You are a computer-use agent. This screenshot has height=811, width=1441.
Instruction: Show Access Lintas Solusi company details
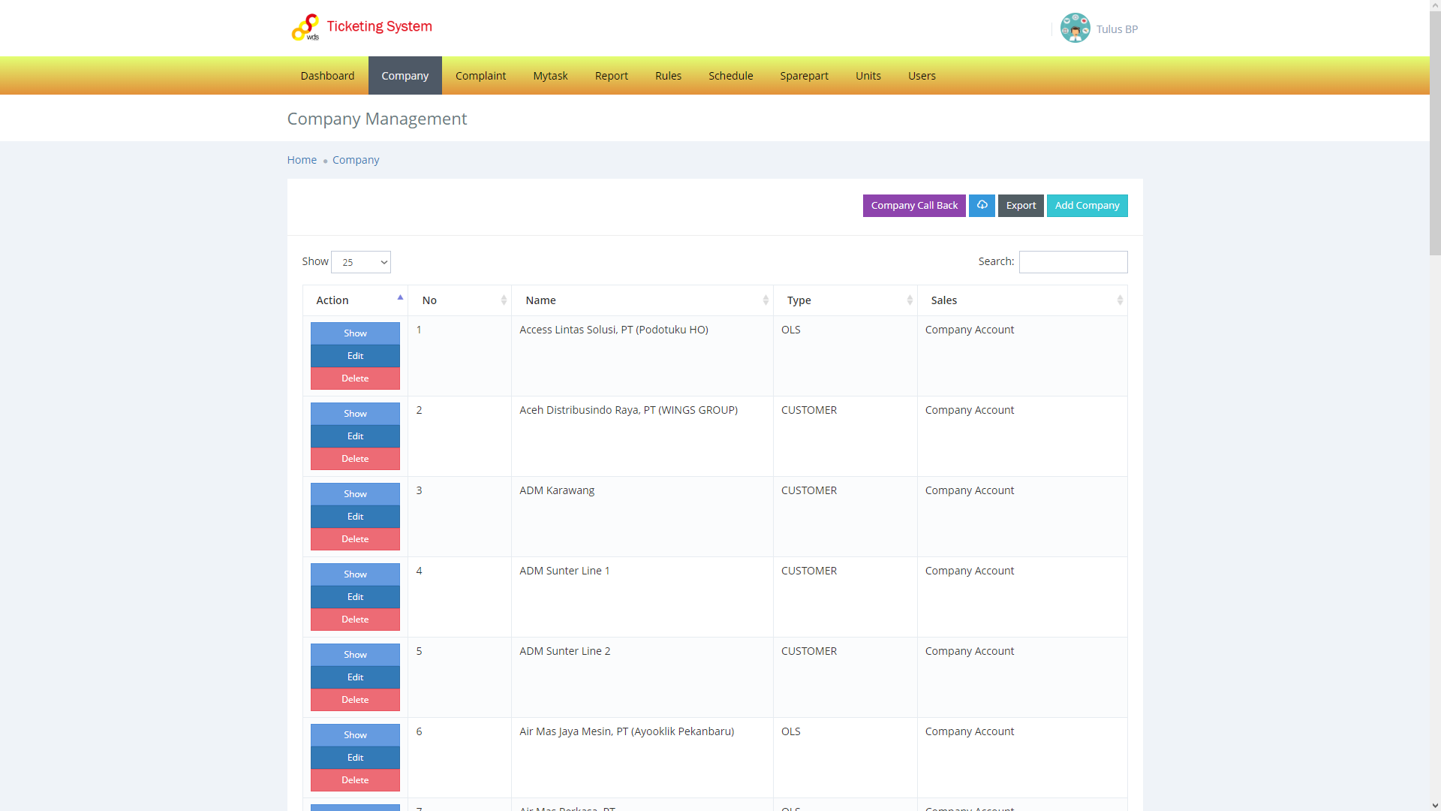click(355, 333)
